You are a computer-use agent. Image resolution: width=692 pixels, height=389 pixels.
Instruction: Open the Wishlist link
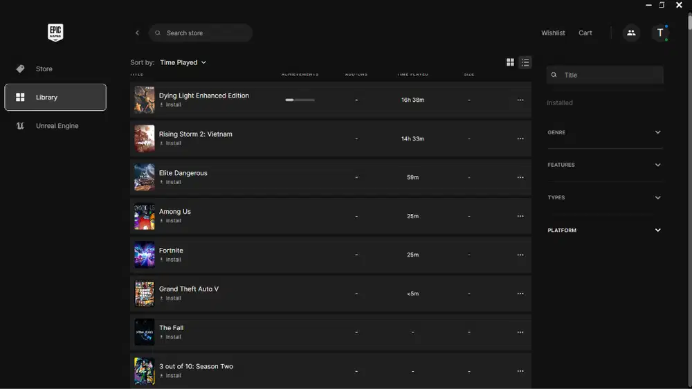point(553,33)
